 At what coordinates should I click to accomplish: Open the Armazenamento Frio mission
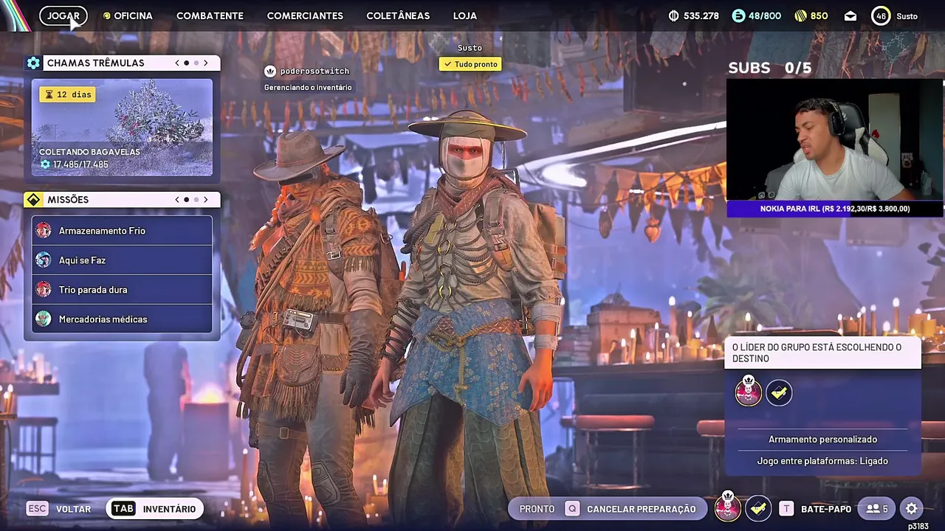click(x=122, y=231)
